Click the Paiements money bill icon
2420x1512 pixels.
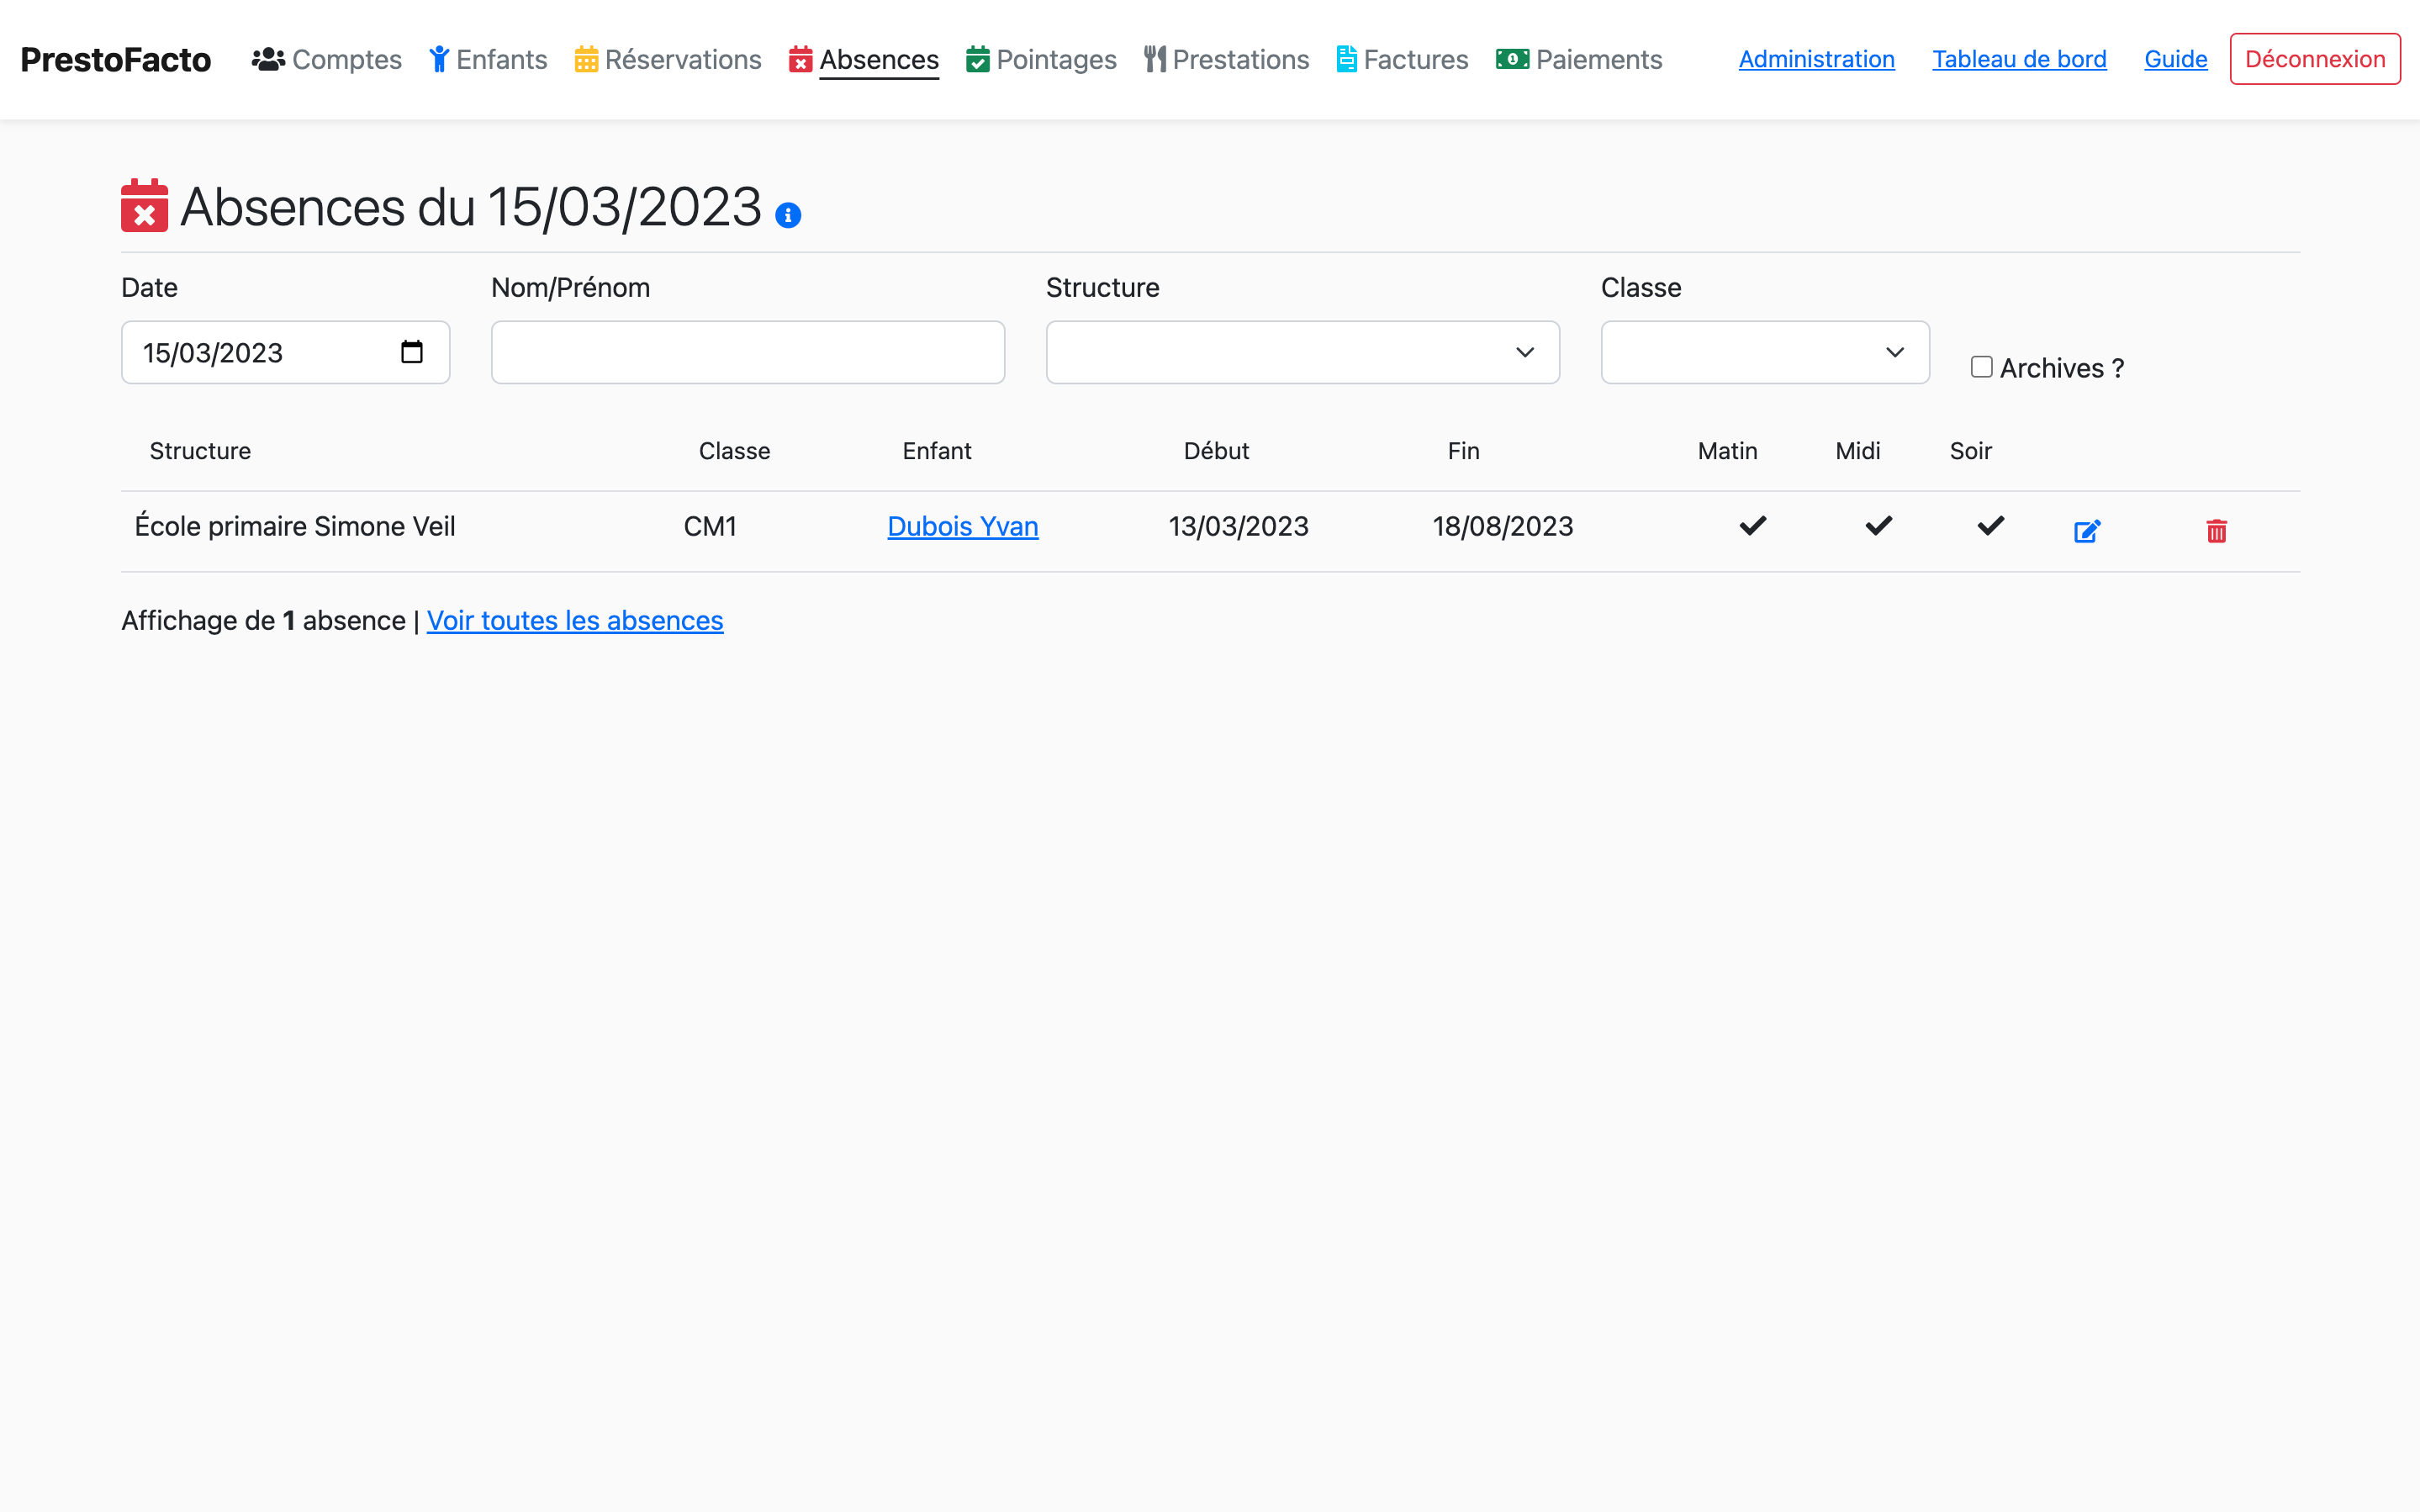click(1511, 59)
